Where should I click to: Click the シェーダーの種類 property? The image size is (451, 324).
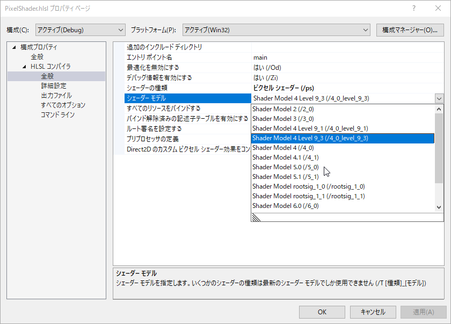tap(188, 88)
